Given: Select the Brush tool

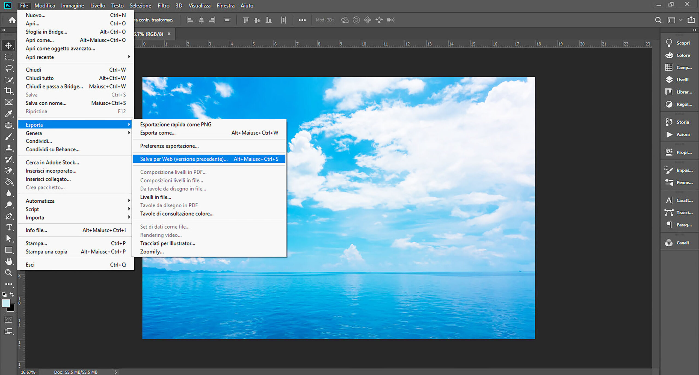Looking at the screenshot, I should [9, 137].
